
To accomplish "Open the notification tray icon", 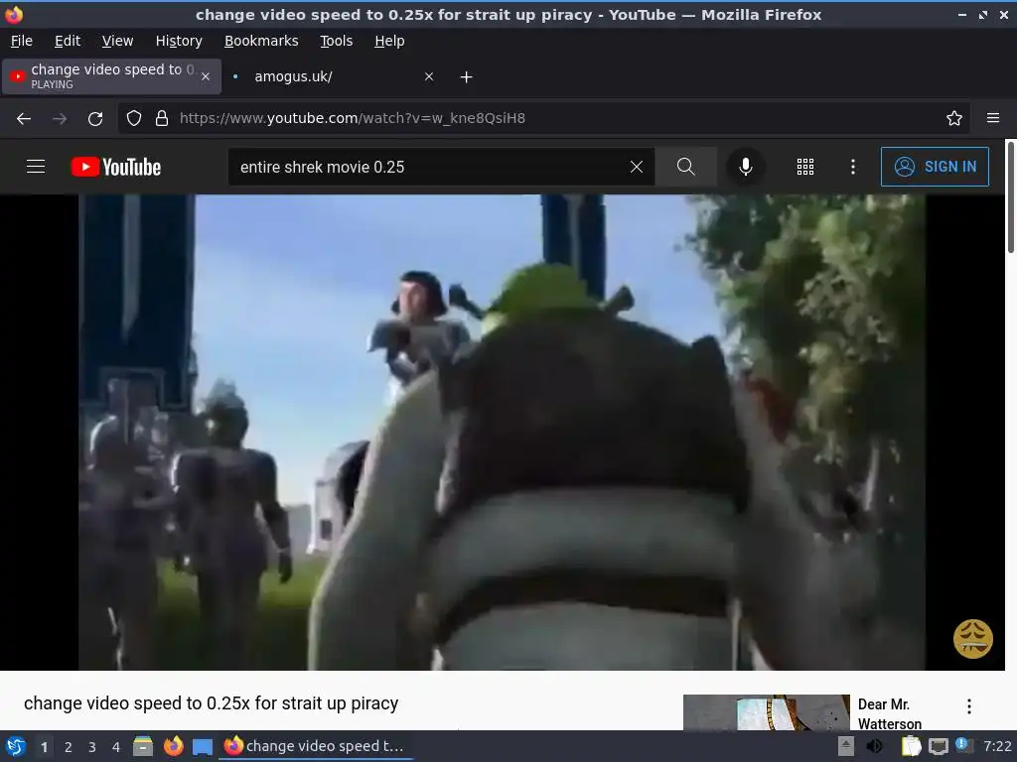I will 963,745.
